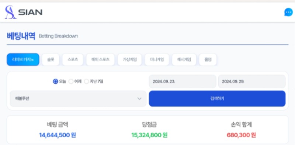Select the 홀덤 tab
The width and height of the screenshot is (295, 145).
[x=208, y=59]
